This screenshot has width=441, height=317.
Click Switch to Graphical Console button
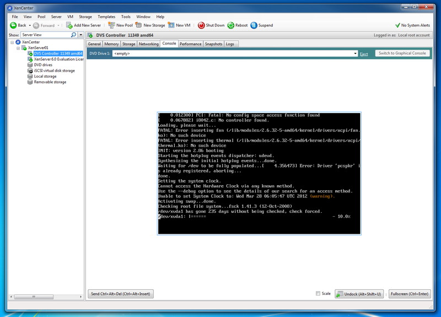402,53
